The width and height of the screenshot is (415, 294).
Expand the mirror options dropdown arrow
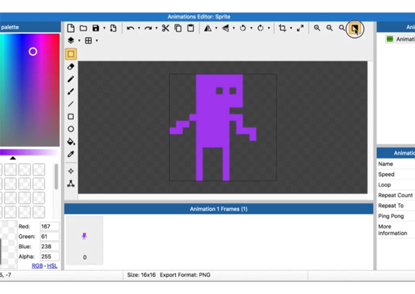pos(216,28)
